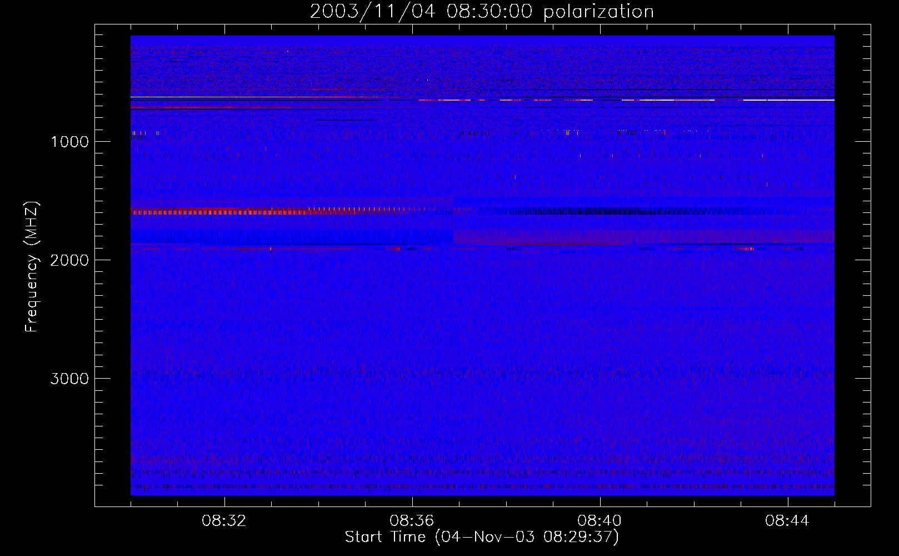Click the 08:40 time axis label

pos(600,521)
